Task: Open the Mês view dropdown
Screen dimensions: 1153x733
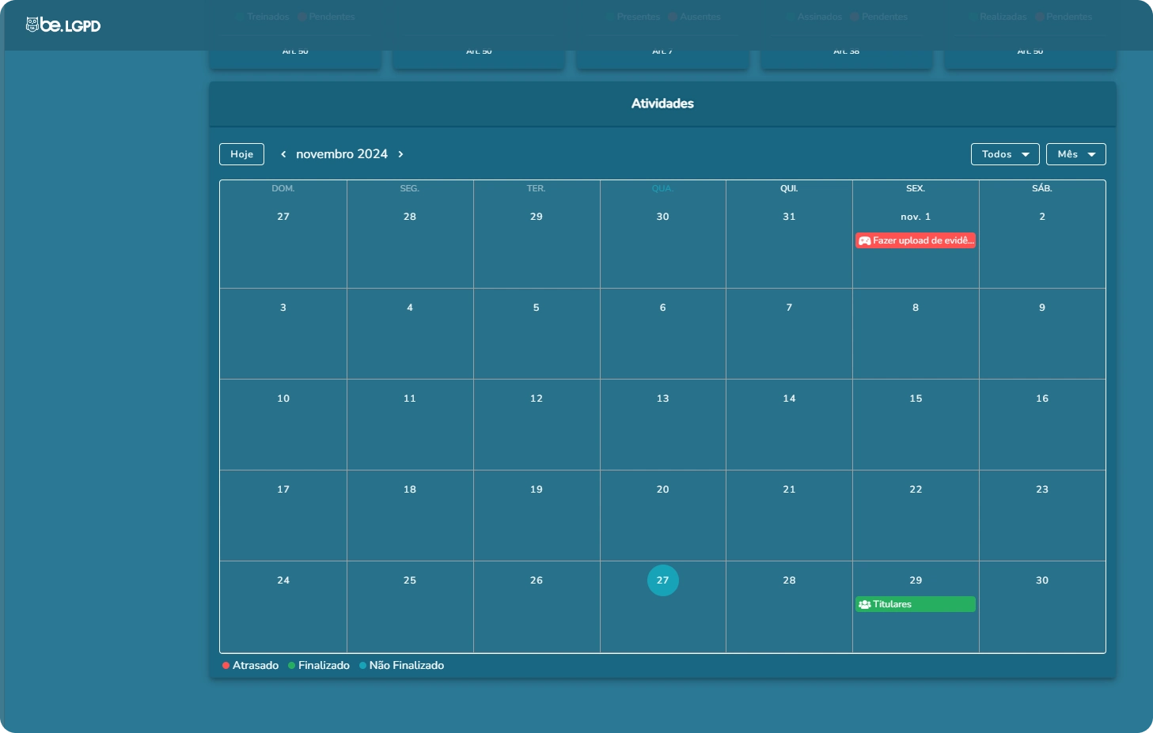Action: (1075, 154)
